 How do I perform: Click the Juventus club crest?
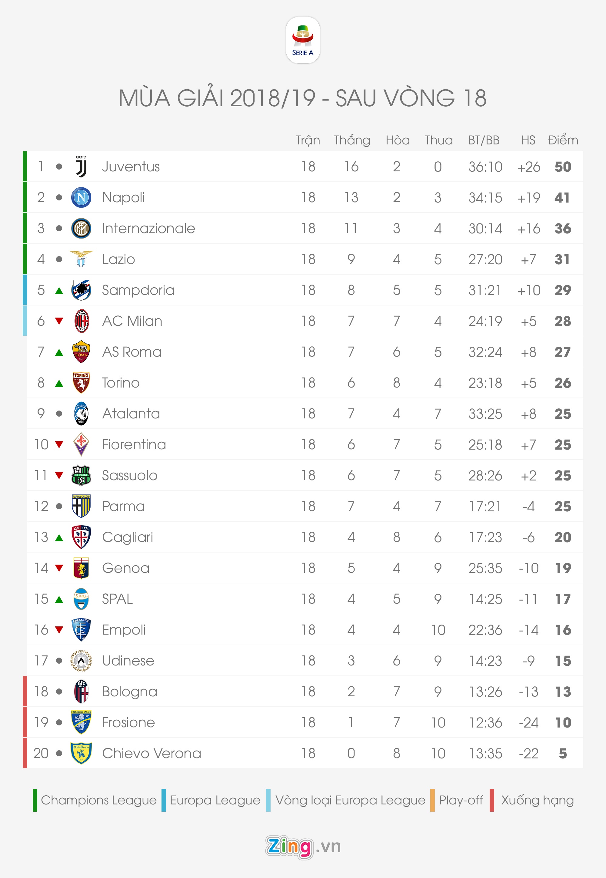tap(81, 167)
